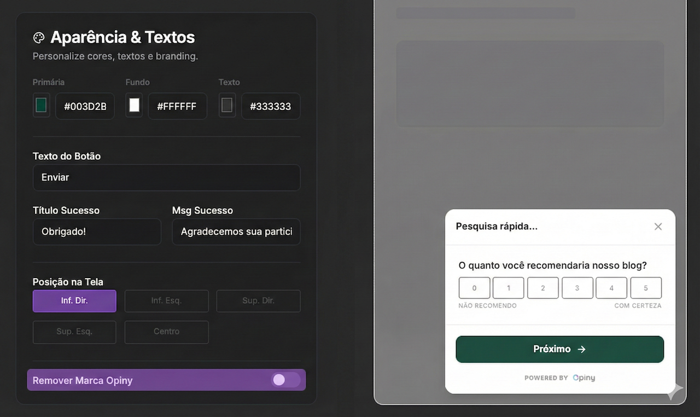Select rating 0 in the survey scale
This screenshot has height=417, width=700.
pos(474,288)
